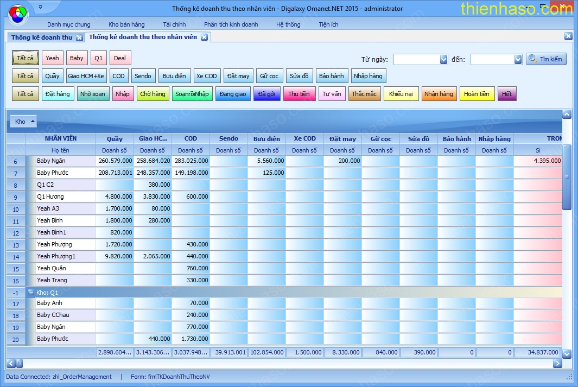Close the Thống kê doanh thu tab
The image size is (578, 387).
pos(79,37)
